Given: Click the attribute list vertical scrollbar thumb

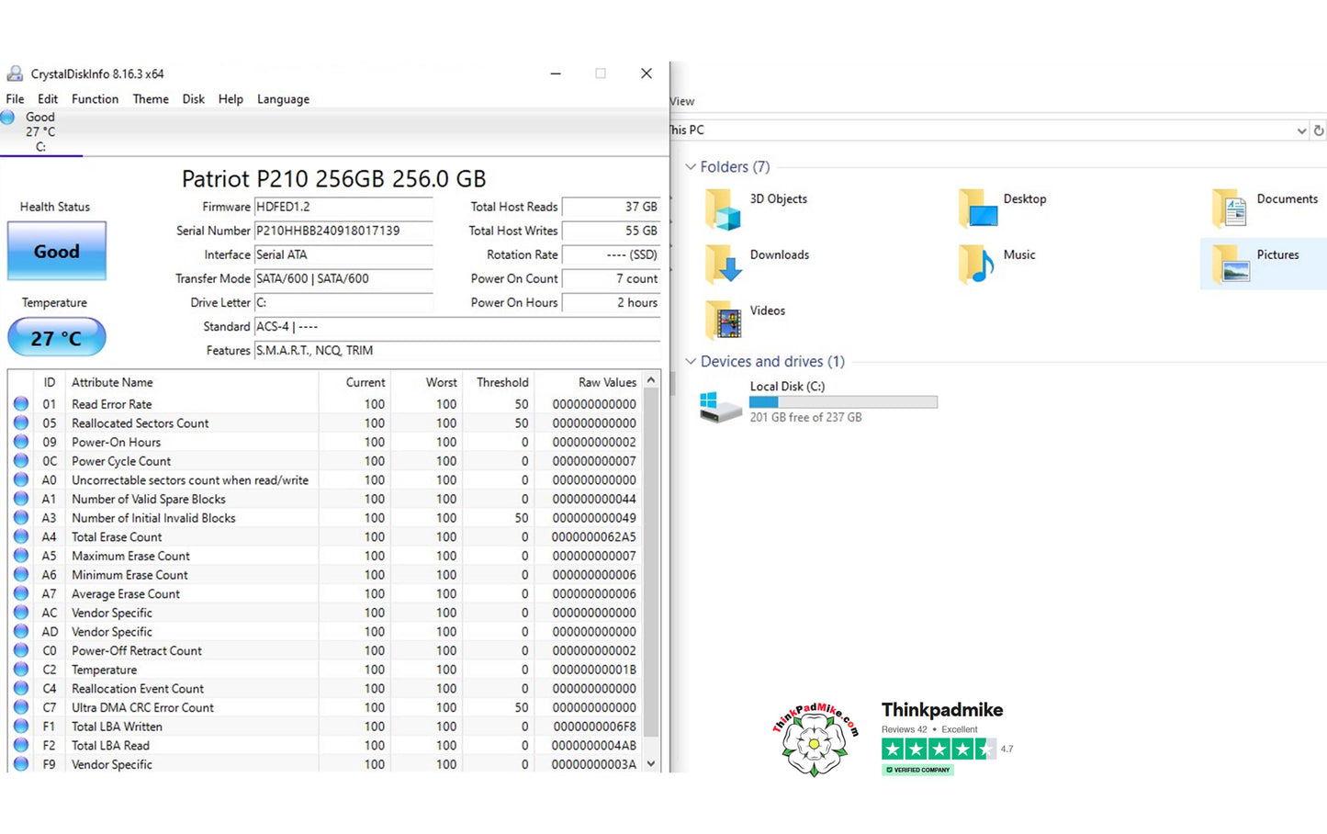Looking at the screenshot, I should click(x=651, y=562).
